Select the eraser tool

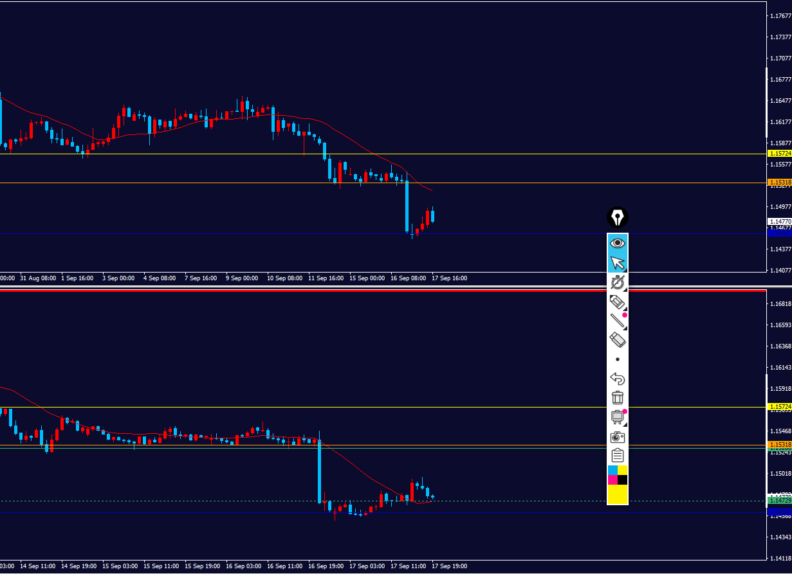618,340
